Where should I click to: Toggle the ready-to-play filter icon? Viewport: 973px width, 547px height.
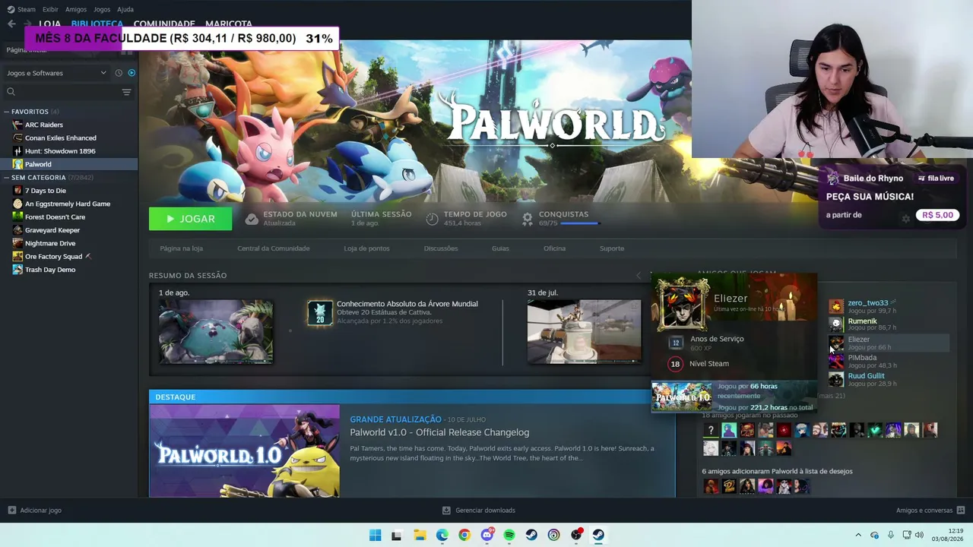(132, 73)
